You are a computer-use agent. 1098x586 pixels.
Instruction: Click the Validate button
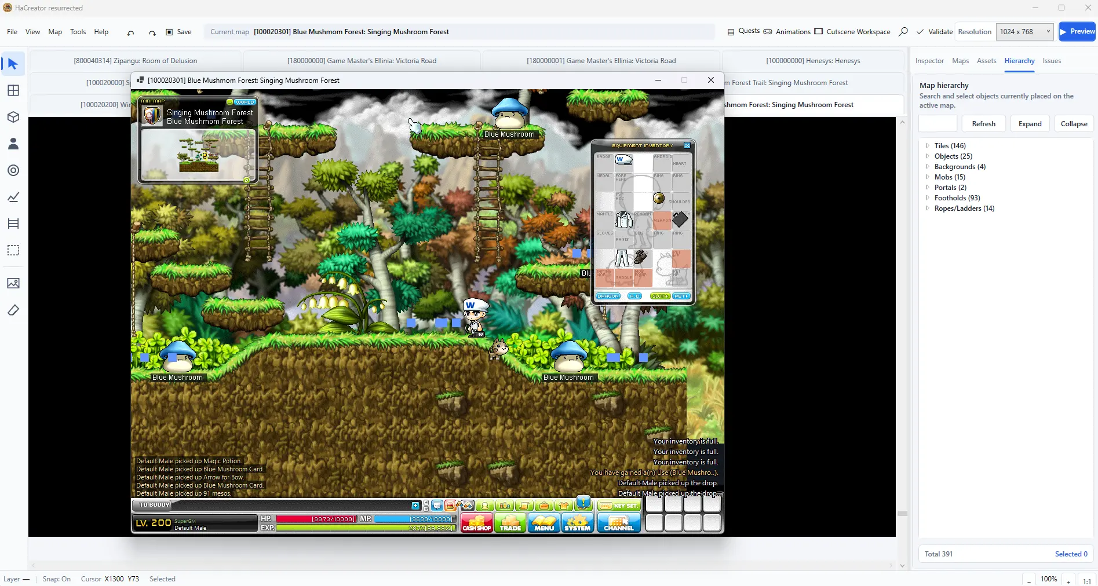[935, 32]
